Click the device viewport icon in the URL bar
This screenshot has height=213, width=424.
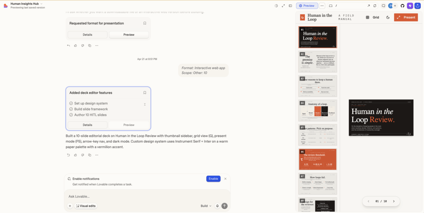click(331, 6)
